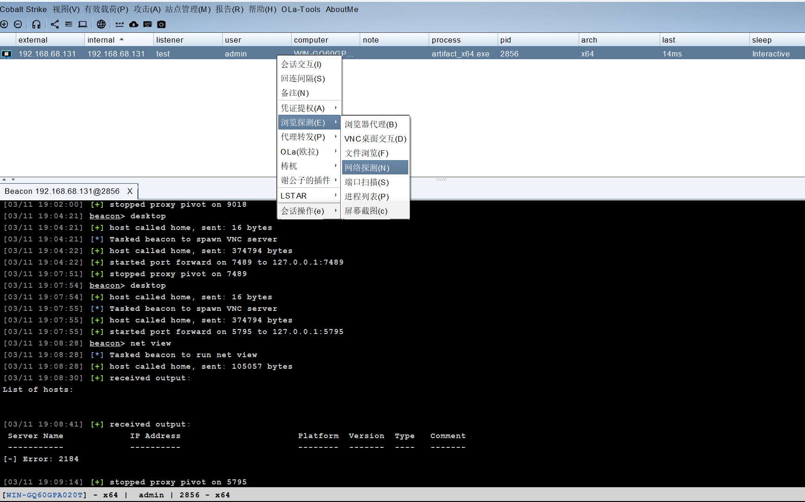This screenshot has height=502, width=805.
Task: Open the Cobalt Strike menu
Action: (23, 9)
